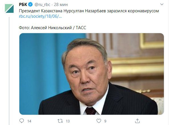This screenshot has height=125, width=169.
Task: Retweet using the arrows icon
Action: (x=60, y=121)
